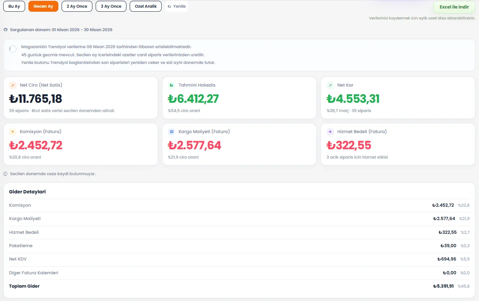Click the Kargo Maliyeti box icon
This screenshot has height=301, width=479.
[171, 132]
